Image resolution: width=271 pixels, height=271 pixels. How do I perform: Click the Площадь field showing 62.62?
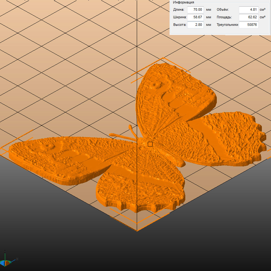249,17
